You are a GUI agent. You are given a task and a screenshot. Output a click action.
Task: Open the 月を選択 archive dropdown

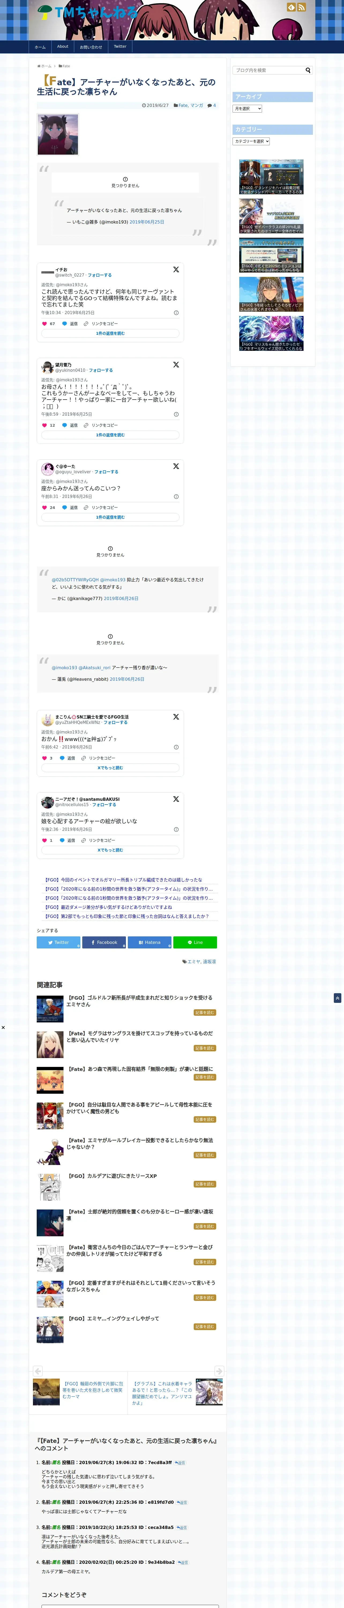click(247, 109)
